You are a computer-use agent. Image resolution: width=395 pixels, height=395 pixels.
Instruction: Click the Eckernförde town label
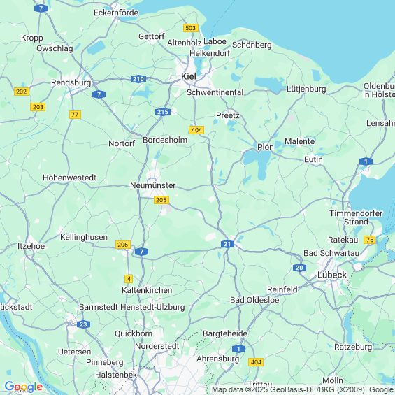click(x=116, y=13)
